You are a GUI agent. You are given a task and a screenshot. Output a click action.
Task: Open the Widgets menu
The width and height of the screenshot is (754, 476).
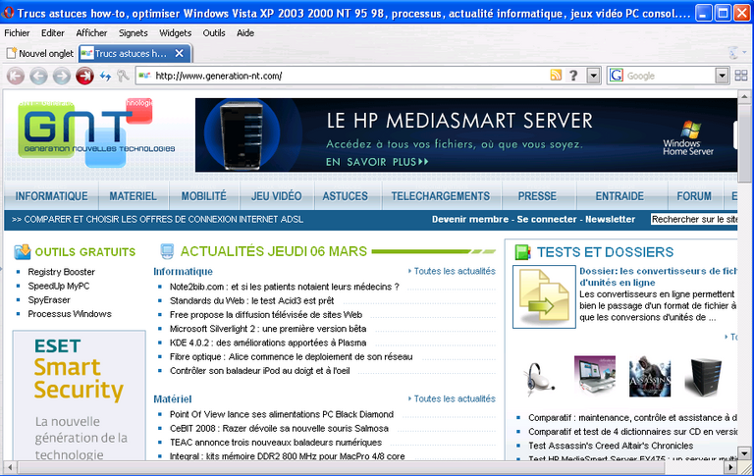(175, 32)
